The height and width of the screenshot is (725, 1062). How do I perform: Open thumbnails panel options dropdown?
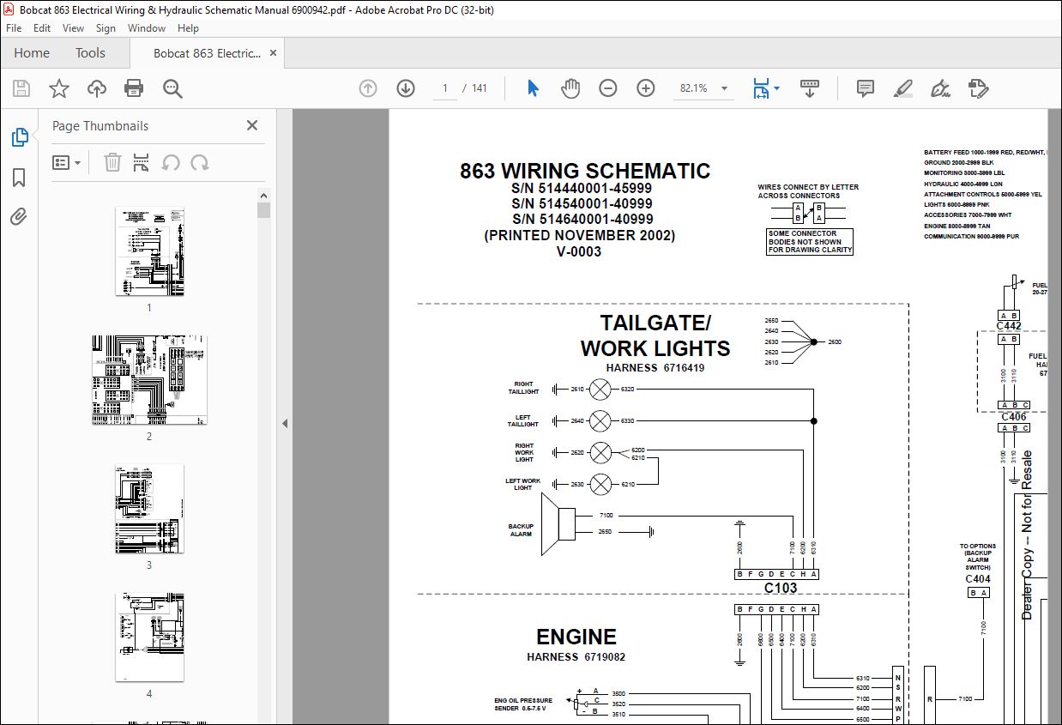(x=67, y=162)
